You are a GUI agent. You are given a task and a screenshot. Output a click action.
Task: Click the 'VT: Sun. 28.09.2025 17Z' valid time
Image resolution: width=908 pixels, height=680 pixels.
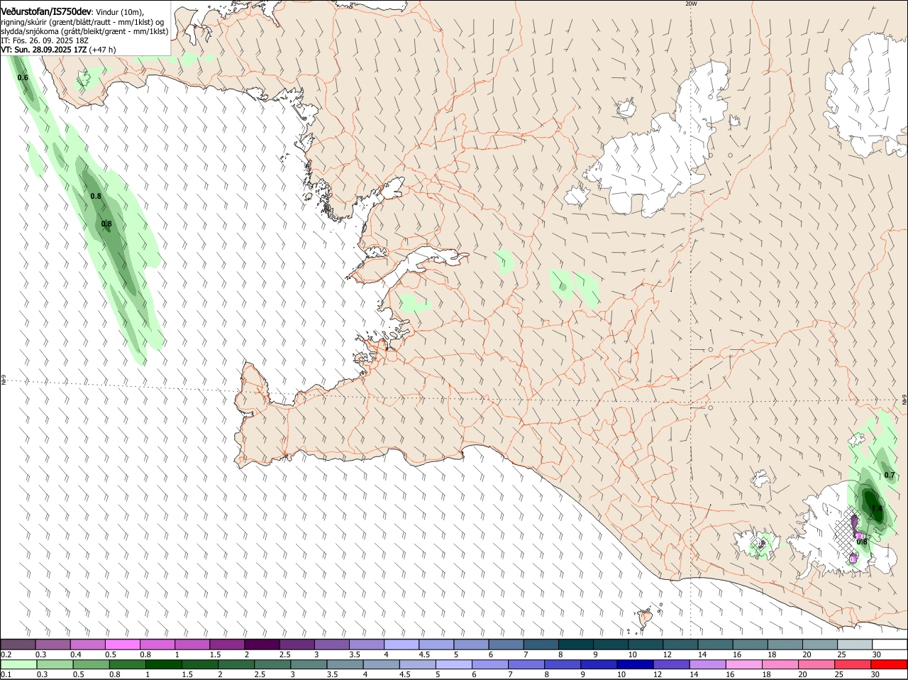tap(44, 50)
